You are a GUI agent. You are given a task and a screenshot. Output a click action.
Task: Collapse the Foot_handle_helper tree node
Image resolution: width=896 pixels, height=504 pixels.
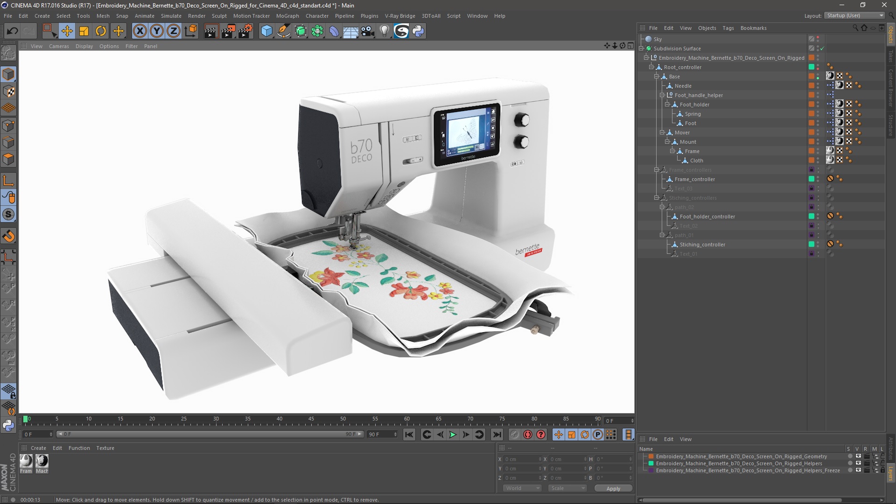[662, 95]
